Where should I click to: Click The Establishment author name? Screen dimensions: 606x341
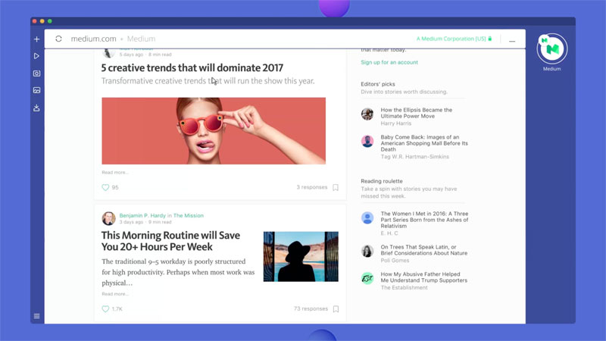click(x=404, y=288)
